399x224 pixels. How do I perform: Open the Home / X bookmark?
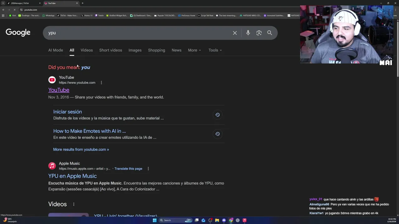pos(87,16)
